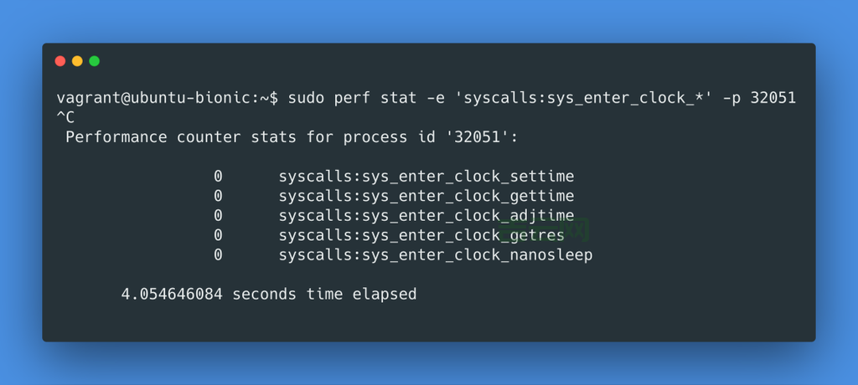Viewport: 858px width, 385px height.
Task: Click the syscalls:sys_enter_clock_settime entry
Action: (x=426, y=177)
